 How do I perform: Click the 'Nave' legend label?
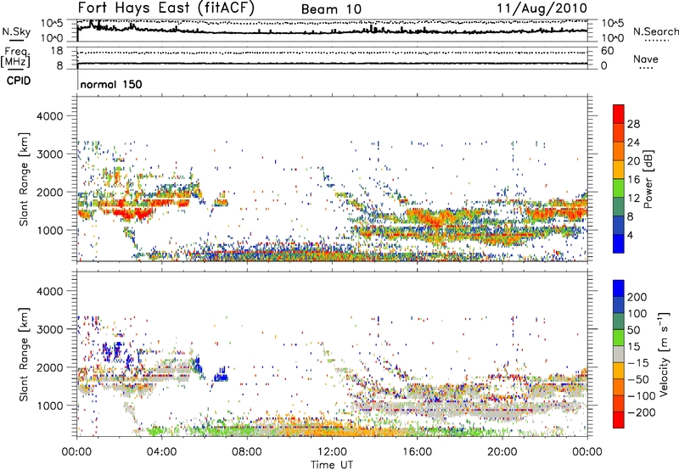(646, 59)
